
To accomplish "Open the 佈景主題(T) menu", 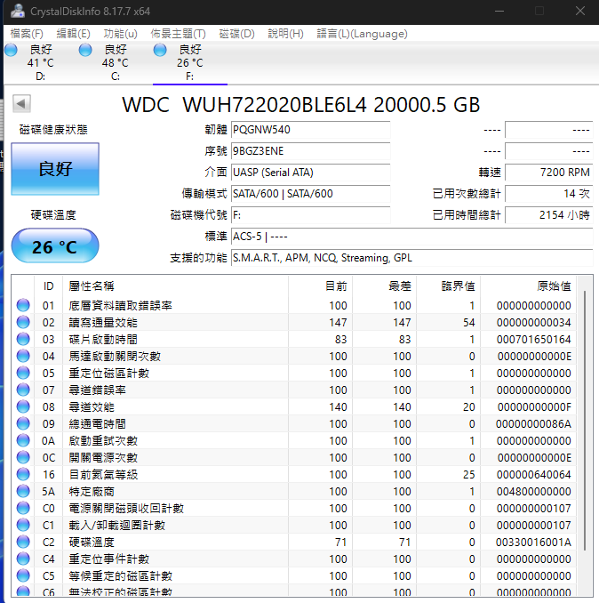I will pos(179,34).
